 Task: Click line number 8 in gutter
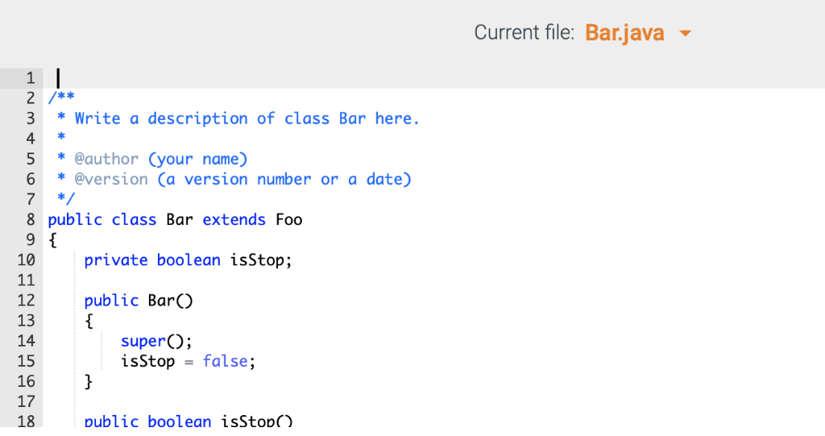click(31, 219)
